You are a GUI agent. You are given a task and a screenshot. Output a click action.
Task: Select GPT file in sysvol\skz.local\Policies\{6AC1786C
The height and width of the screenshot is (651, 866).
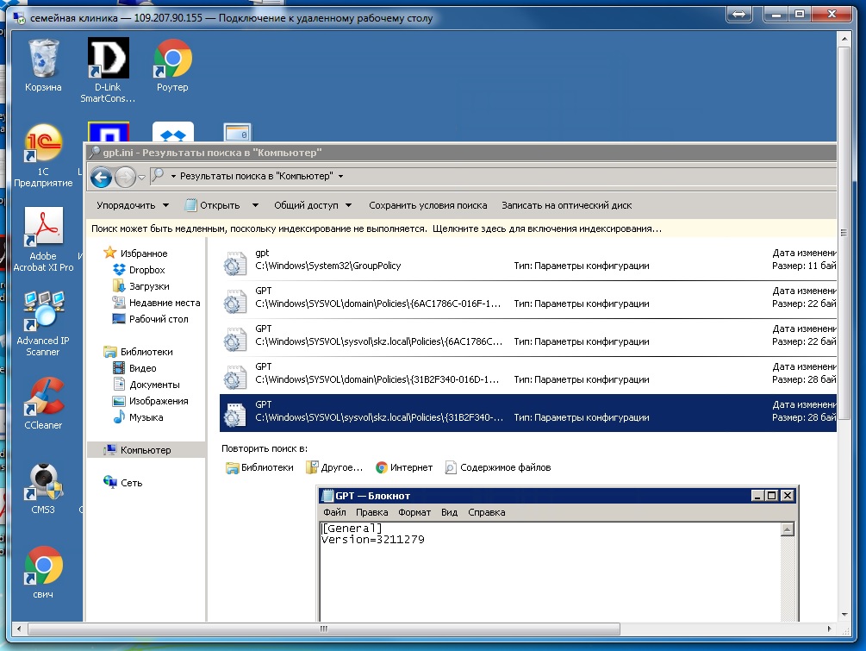(x=528, y=338)
